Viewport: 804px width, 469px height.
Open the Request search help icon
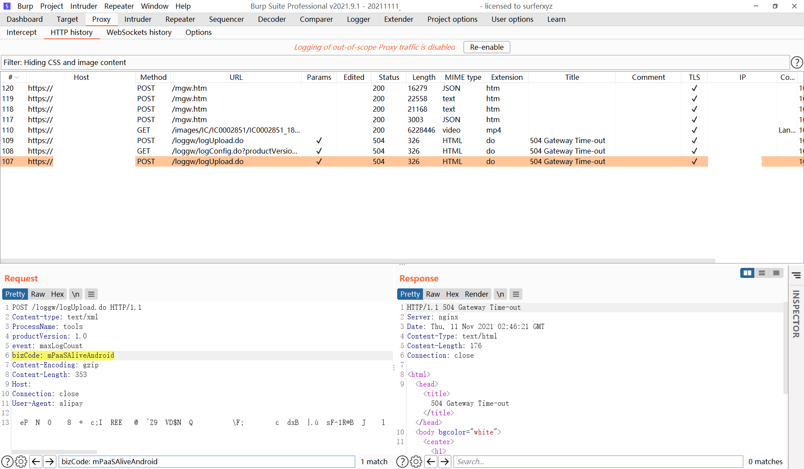(x=7, y=462)
